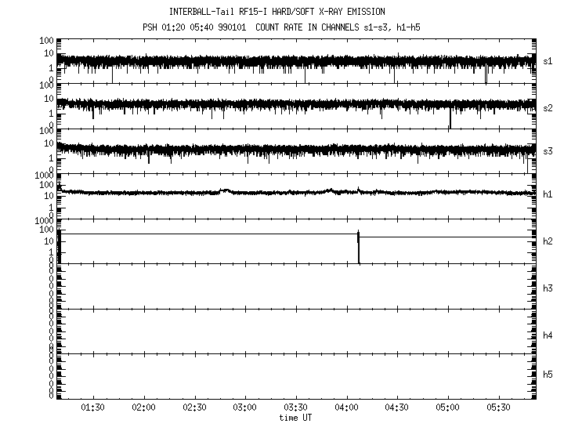564x431 pixels.
Task: Click the 05:30 time tick label
Action: pos(498,408)
